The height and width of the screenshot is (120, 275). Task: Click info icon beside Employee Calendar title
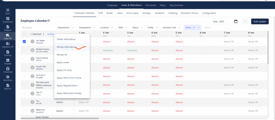[49, 21]
